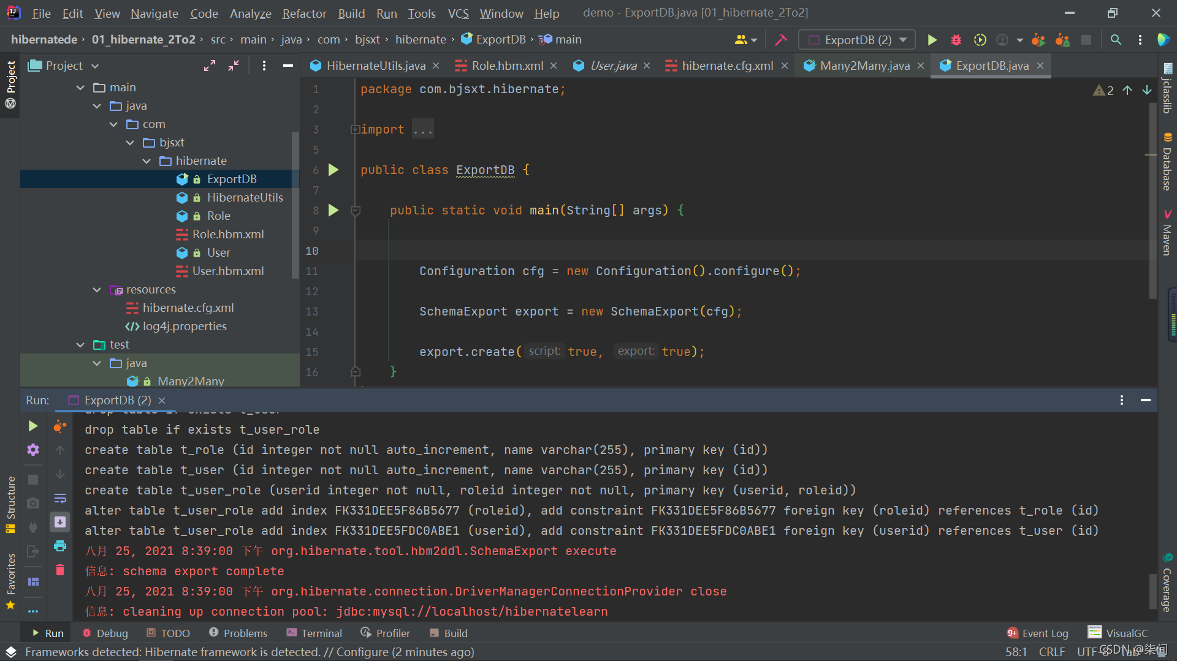Click the CRLF line separator indicator

(1052, 652)
